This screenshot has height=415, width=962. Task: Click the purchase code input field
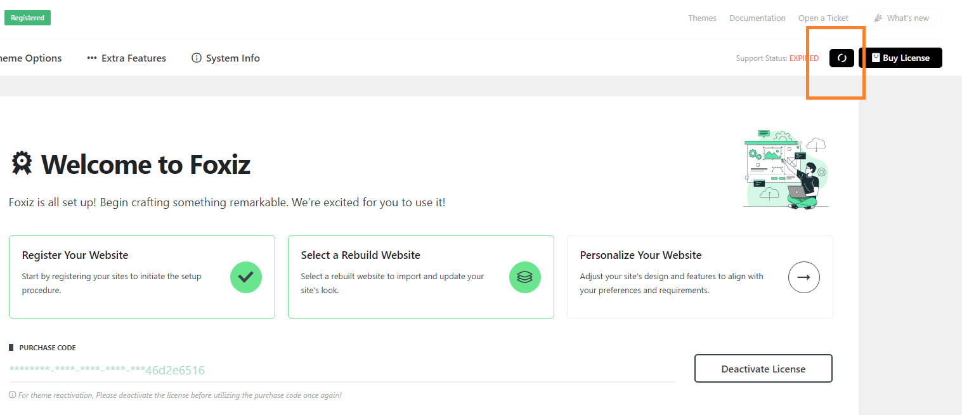pyautogui.click(x=342, y=370)
